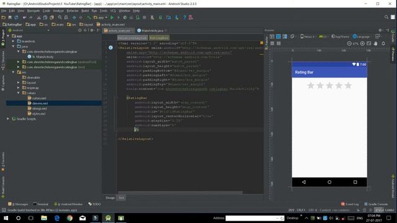Screen dimensions: 397x223
Task: Click the Find magnifier toolbar icon
Action: pyautogui.click(x=60, y=17)
